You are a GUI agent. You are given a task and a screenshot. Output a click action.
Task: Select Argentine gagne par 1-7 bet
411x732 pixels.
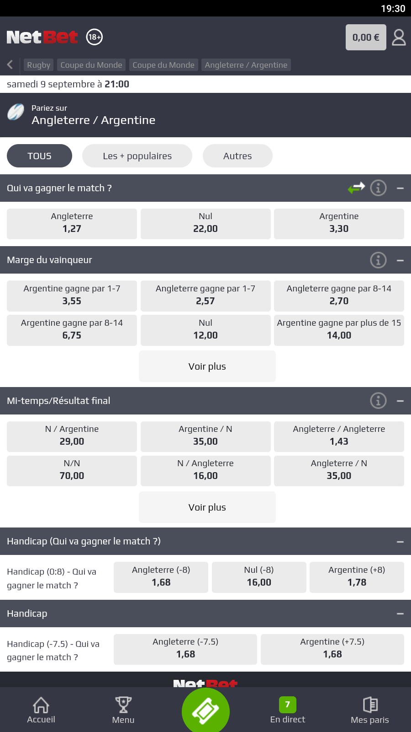[x=72, y=296]
